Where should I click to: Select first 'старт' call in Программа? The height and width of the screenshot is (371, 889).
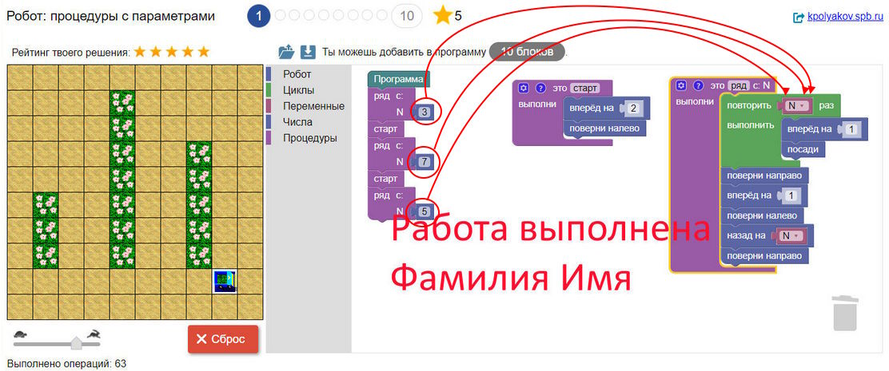point(385,129)
